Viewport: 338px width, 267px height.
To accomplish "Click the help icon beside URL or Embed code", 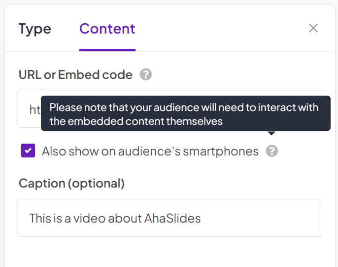I will point(145,75).
